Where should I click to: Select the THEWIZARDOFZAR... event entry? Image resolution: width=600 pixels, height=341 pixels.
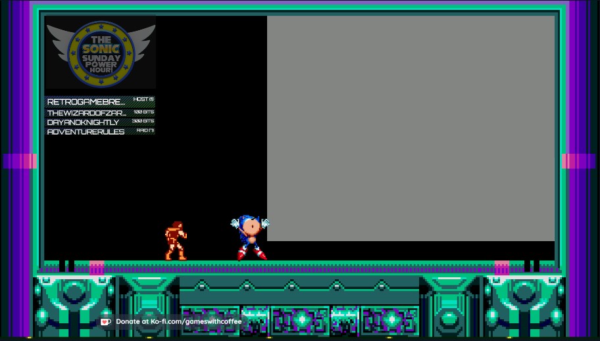click(86, 113)
